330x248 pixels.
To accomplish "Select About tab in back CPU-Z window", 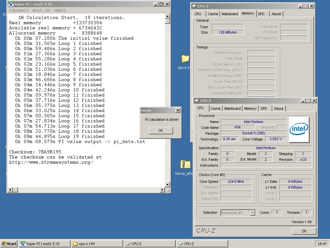I will [276, 14].
